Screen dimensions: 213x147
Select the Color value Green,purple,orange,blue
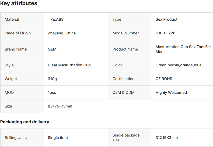pos(179,65)
